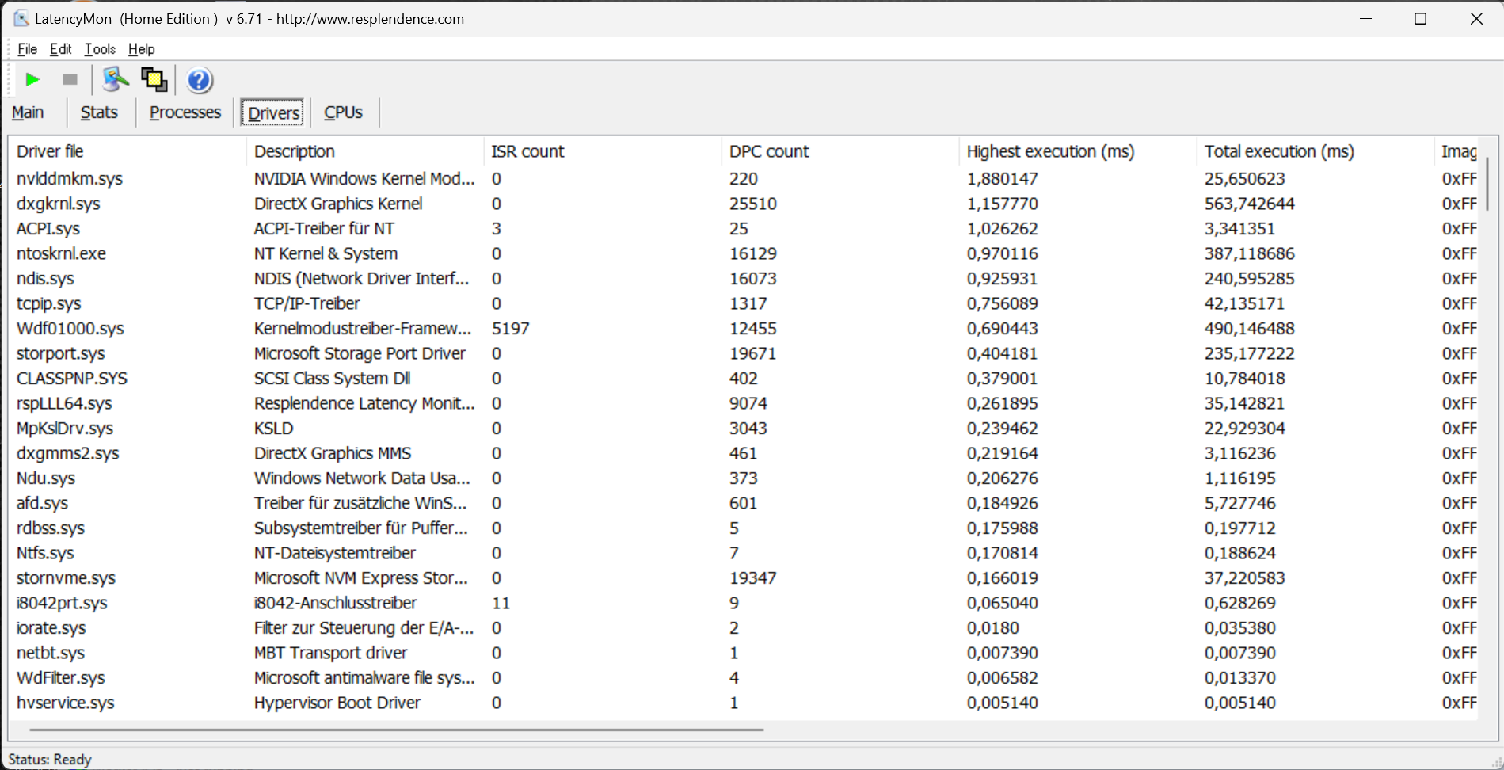Sort by Highest execution (ms) column header
The image size is (1504, 770).
(x=1078, y=151)
